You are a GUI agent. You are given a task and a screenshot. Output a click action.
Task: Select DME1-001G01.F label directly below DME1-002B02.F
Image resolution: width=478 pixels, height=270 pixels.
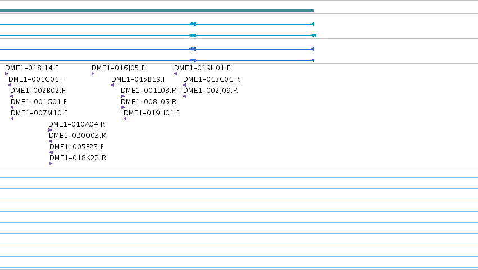point(39,102)
